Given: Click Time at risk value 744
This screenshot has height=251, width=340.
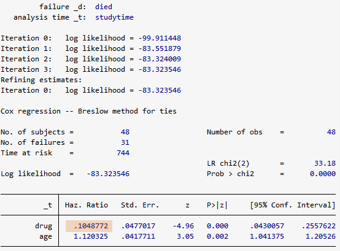Looking at the screenshot, I should point(123,153).
